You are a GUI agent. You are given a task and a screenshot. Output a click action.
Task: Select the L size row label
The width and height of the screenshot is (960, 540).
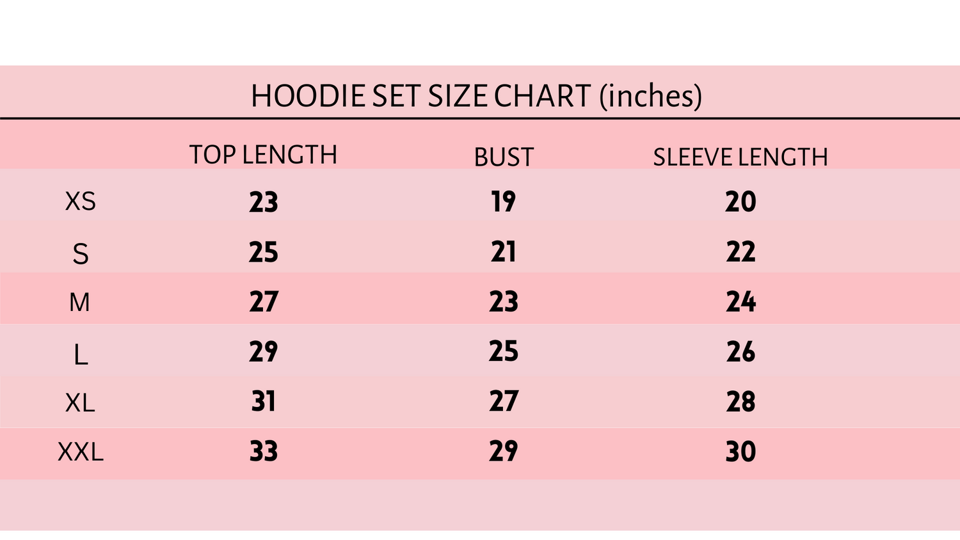(x=81, y=354)
